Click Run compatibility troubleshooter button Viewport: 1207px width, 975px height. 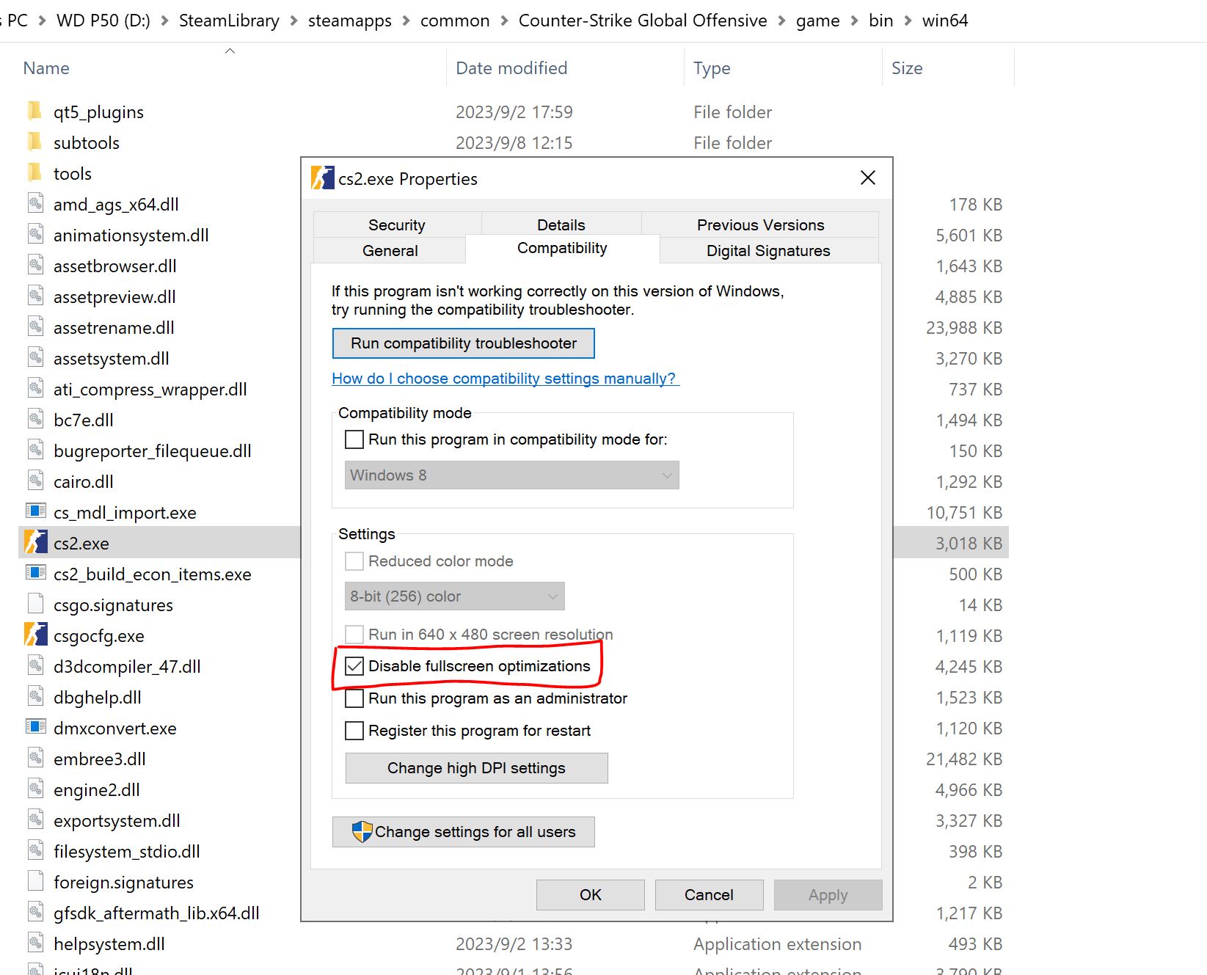pos(464,343)
